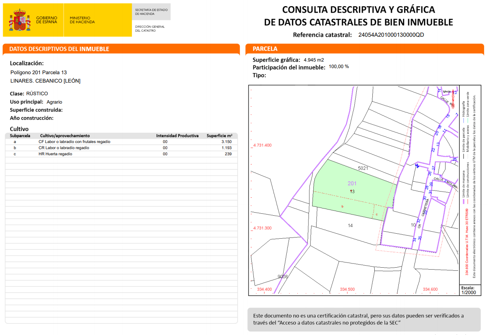
Task: Click parcel '9008' label on the map
Action: tap(282, 276)
